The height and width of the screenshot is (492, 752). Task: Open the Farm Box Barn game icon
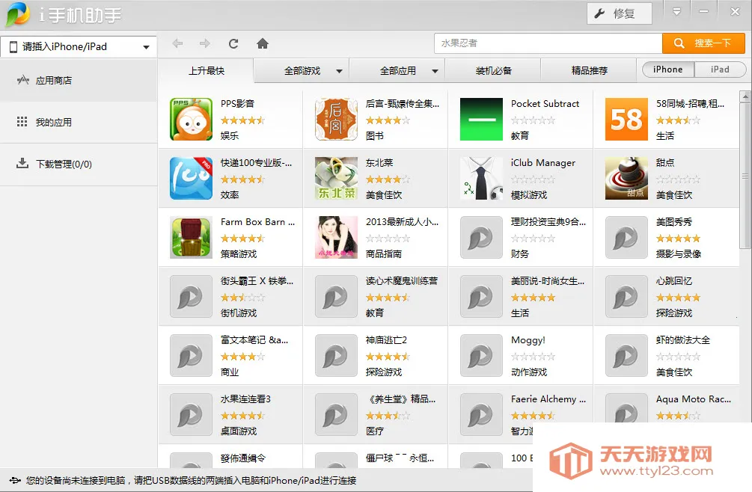pos(191,237)
